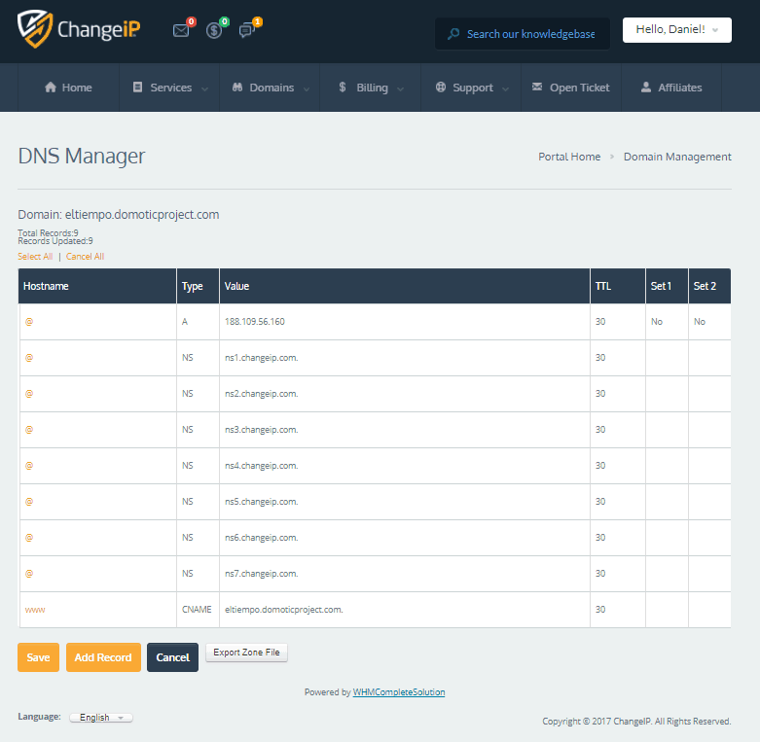
Task: Click the knowledgebase search magnifier icon
Action: [x=453, y=34]
